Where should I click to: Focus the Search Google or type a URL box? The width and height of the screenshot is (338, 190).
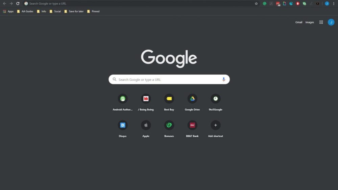coord(169,79)
